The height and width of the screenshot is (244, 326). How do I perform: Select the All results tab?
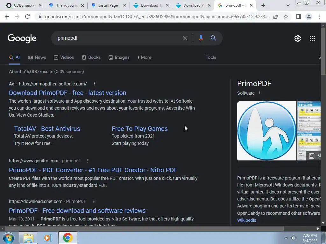[x=15, y=58]
